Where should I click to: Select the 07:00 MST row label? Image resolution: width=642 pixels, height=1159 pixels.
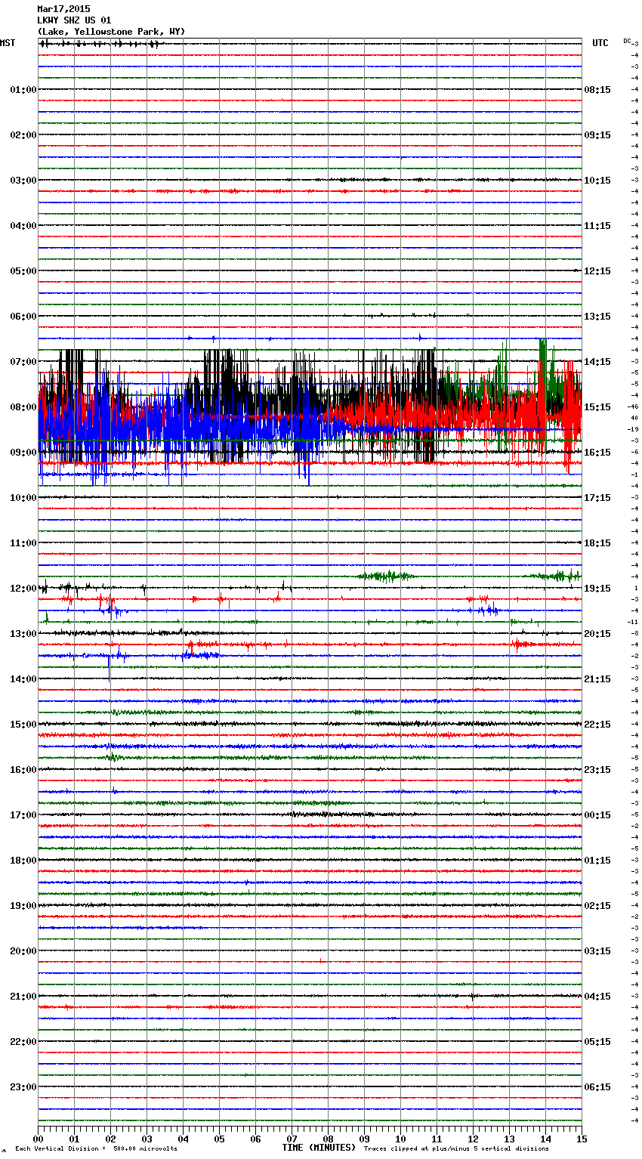pyautogui.click(x=23, y=362)
